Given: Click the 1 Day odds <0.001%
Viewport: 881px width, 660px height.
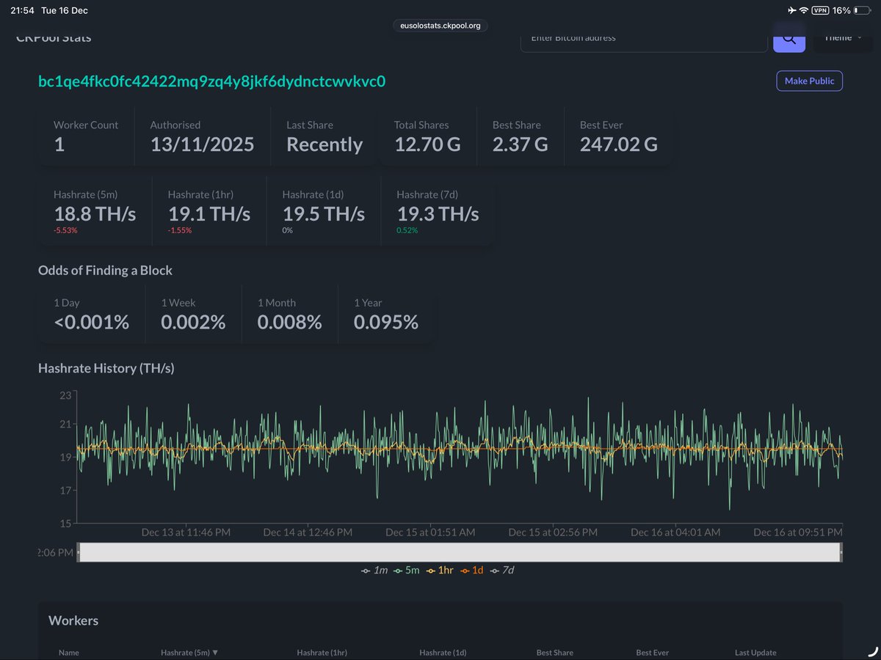Looking at the screenshot, I should coord(92,322).
